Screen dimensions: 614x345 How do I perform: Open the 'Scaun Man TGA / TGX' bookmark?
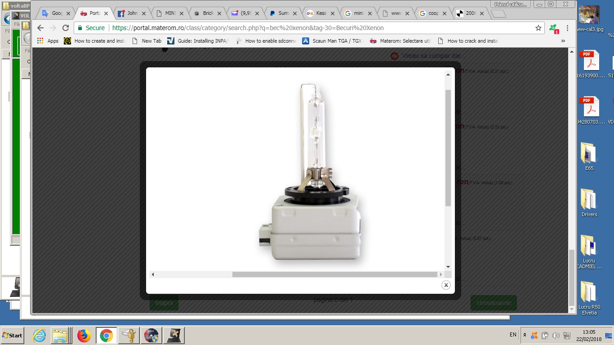pos(332,41)
